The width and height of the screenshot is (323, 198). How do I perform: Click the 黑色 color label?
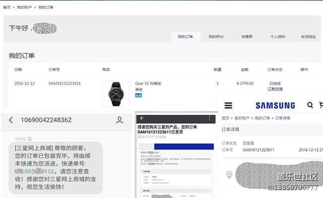point(139,90)
